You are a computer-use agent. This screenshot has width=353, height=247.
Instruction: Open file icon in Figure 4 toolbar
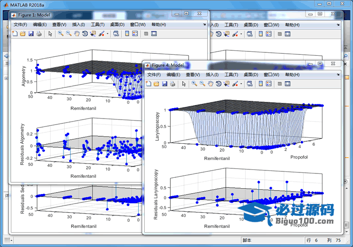pos(156,84)
